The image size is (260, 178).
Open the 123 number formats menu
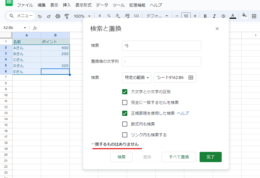pos(136,16)
